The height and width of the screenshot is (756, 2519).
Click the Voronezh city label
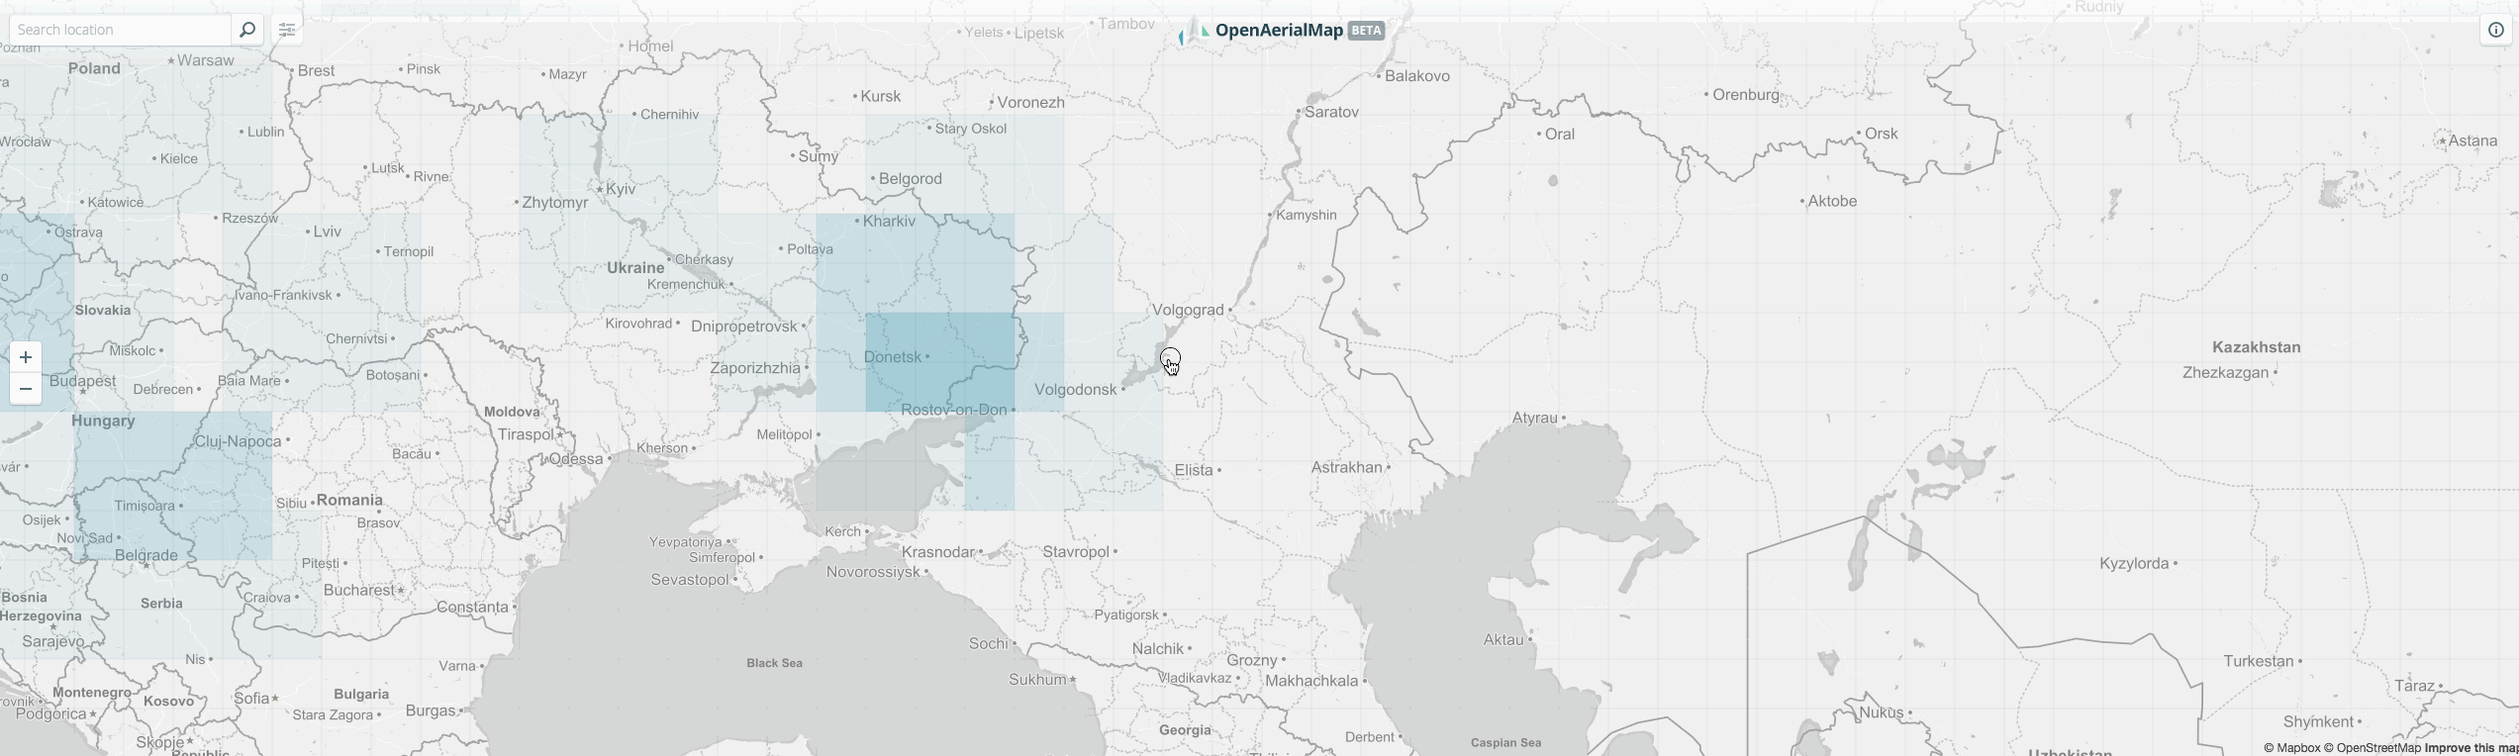1031,103
